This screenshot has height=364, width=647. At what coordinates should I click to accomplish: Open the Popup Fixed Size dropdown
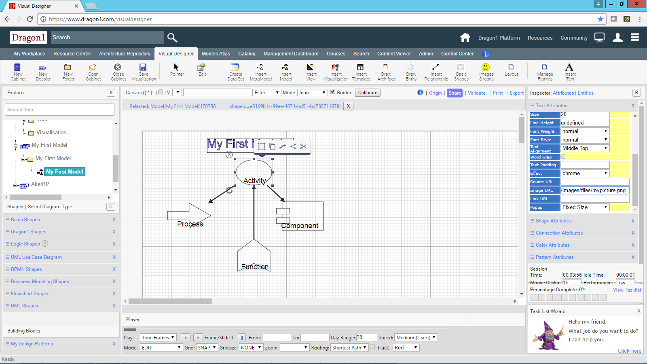(585, 207)
